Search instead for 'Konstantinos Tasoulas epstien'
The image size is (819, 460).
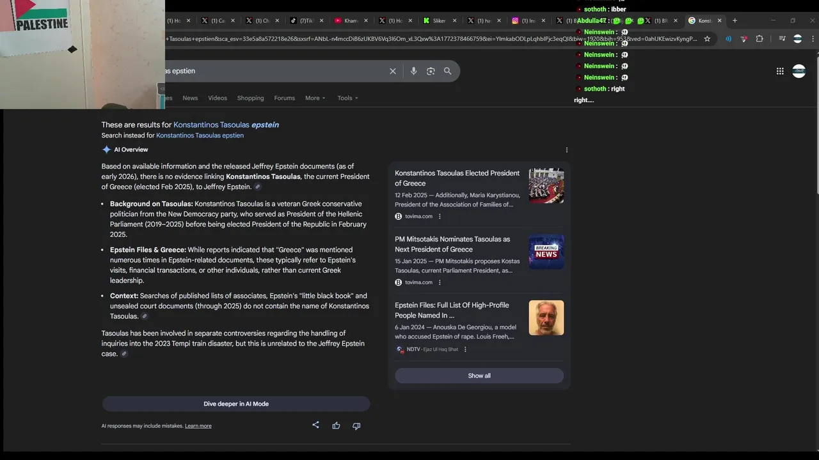(x=200, y=135)
